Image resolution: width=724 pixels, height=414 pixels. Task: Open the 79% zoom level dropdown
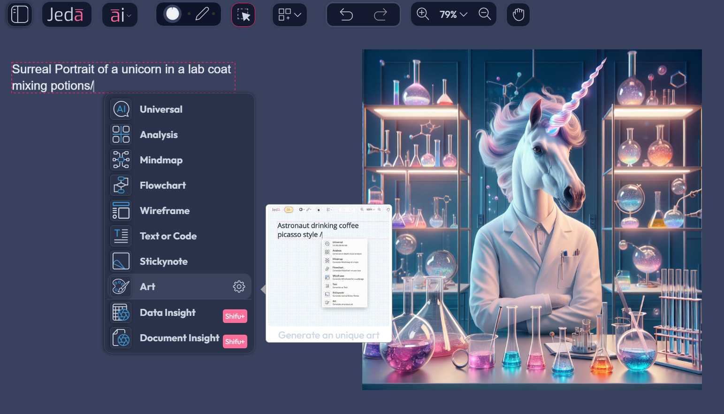coord(453,15)
